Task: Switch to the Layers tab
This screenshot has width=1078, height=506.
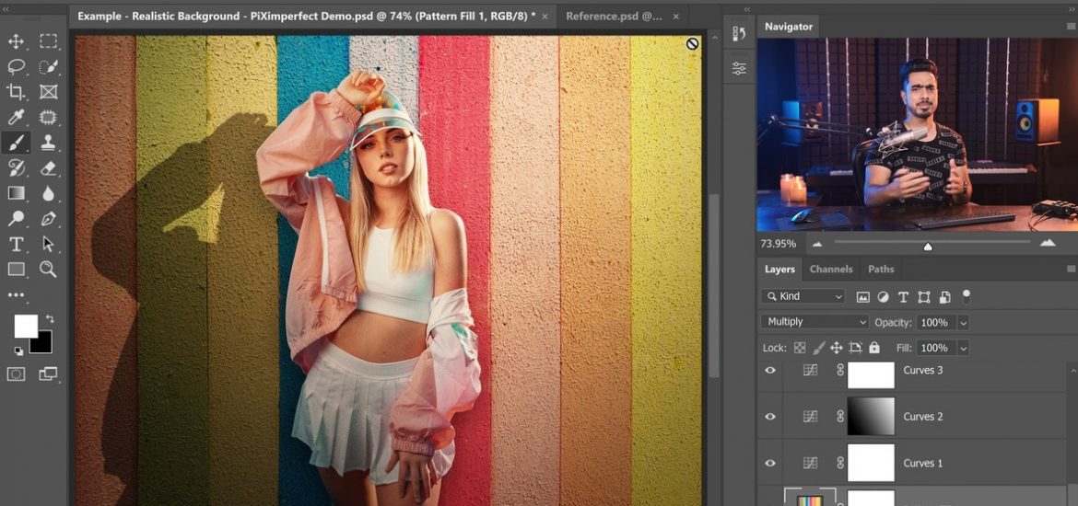Action: 779,270
